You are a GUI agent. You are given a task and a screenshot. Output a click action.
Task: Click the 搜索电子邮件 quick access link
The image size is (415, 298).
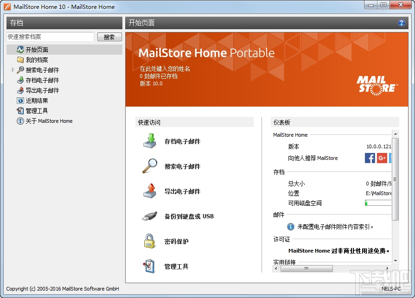tap(182, 166)
